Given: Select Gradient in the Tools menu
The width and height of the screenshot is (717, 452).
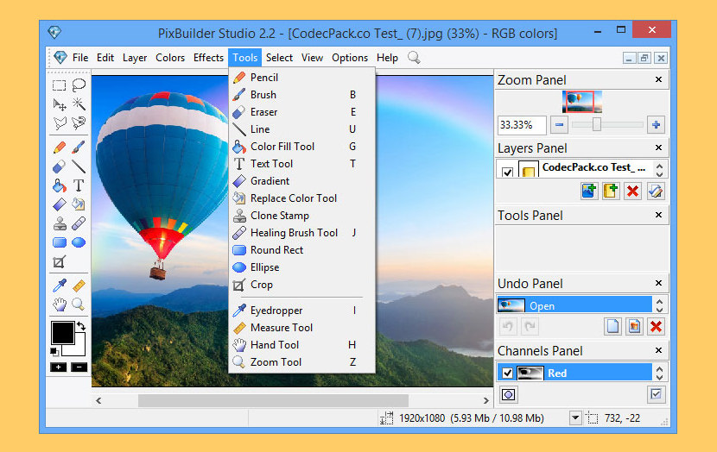Looking at the screenshot, I should tap(270, 181).
